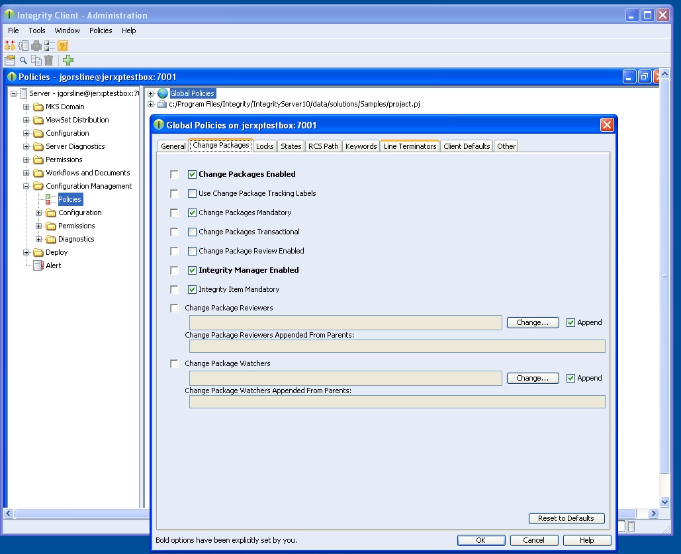The width and height of the screenshot is (681, 554).
Task: Uncheck Change Packages Mandatory
Action: click(192, 212)
